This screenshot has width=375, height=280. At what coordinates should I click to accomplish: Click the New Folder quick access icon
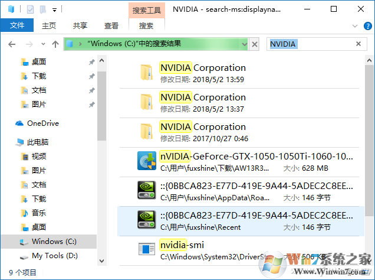point(43,9)
